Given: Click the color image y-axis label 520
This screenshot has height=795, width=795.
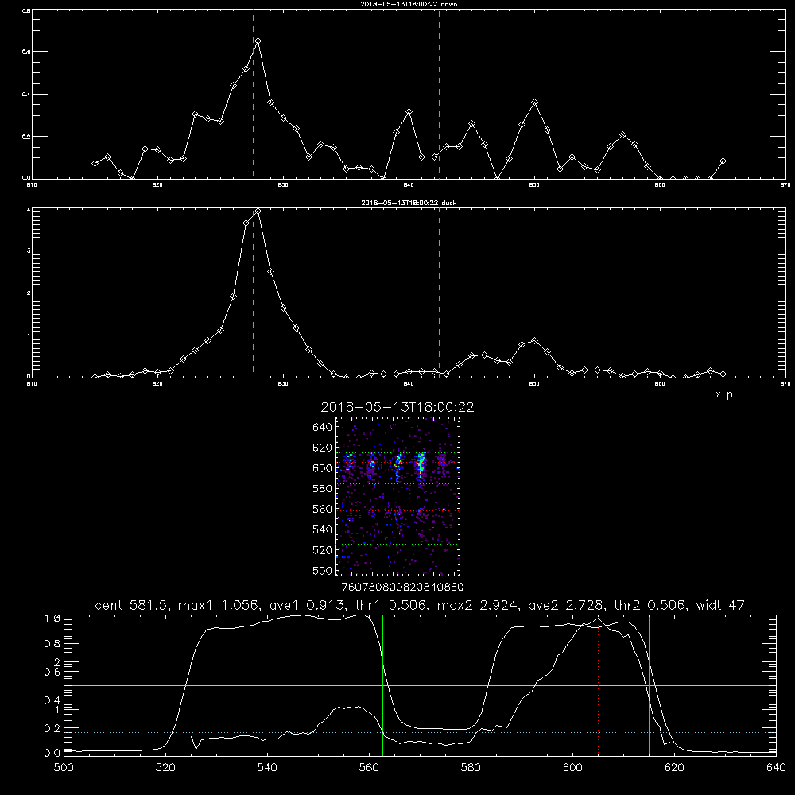Looking at the screenshot, I should pyautogui.click(x=323, y=550).
